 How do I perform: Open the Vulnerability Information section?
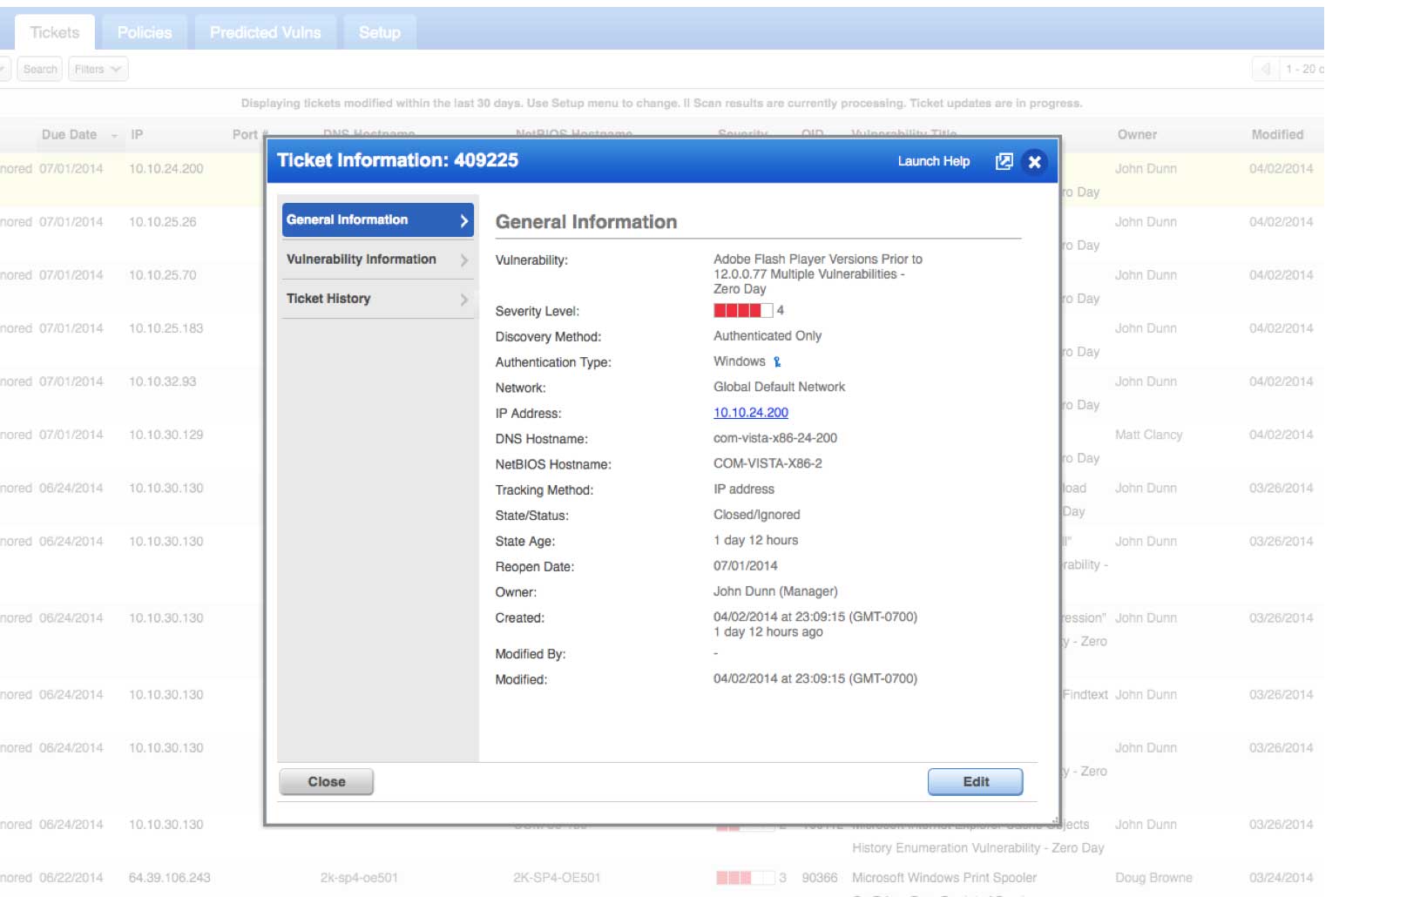(x=360, y=259)
